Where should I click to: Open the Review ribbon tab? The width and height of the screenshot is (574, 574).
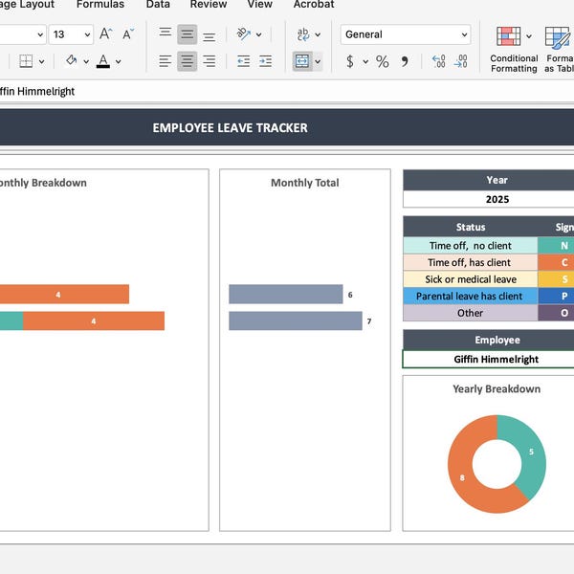(209, 5)
